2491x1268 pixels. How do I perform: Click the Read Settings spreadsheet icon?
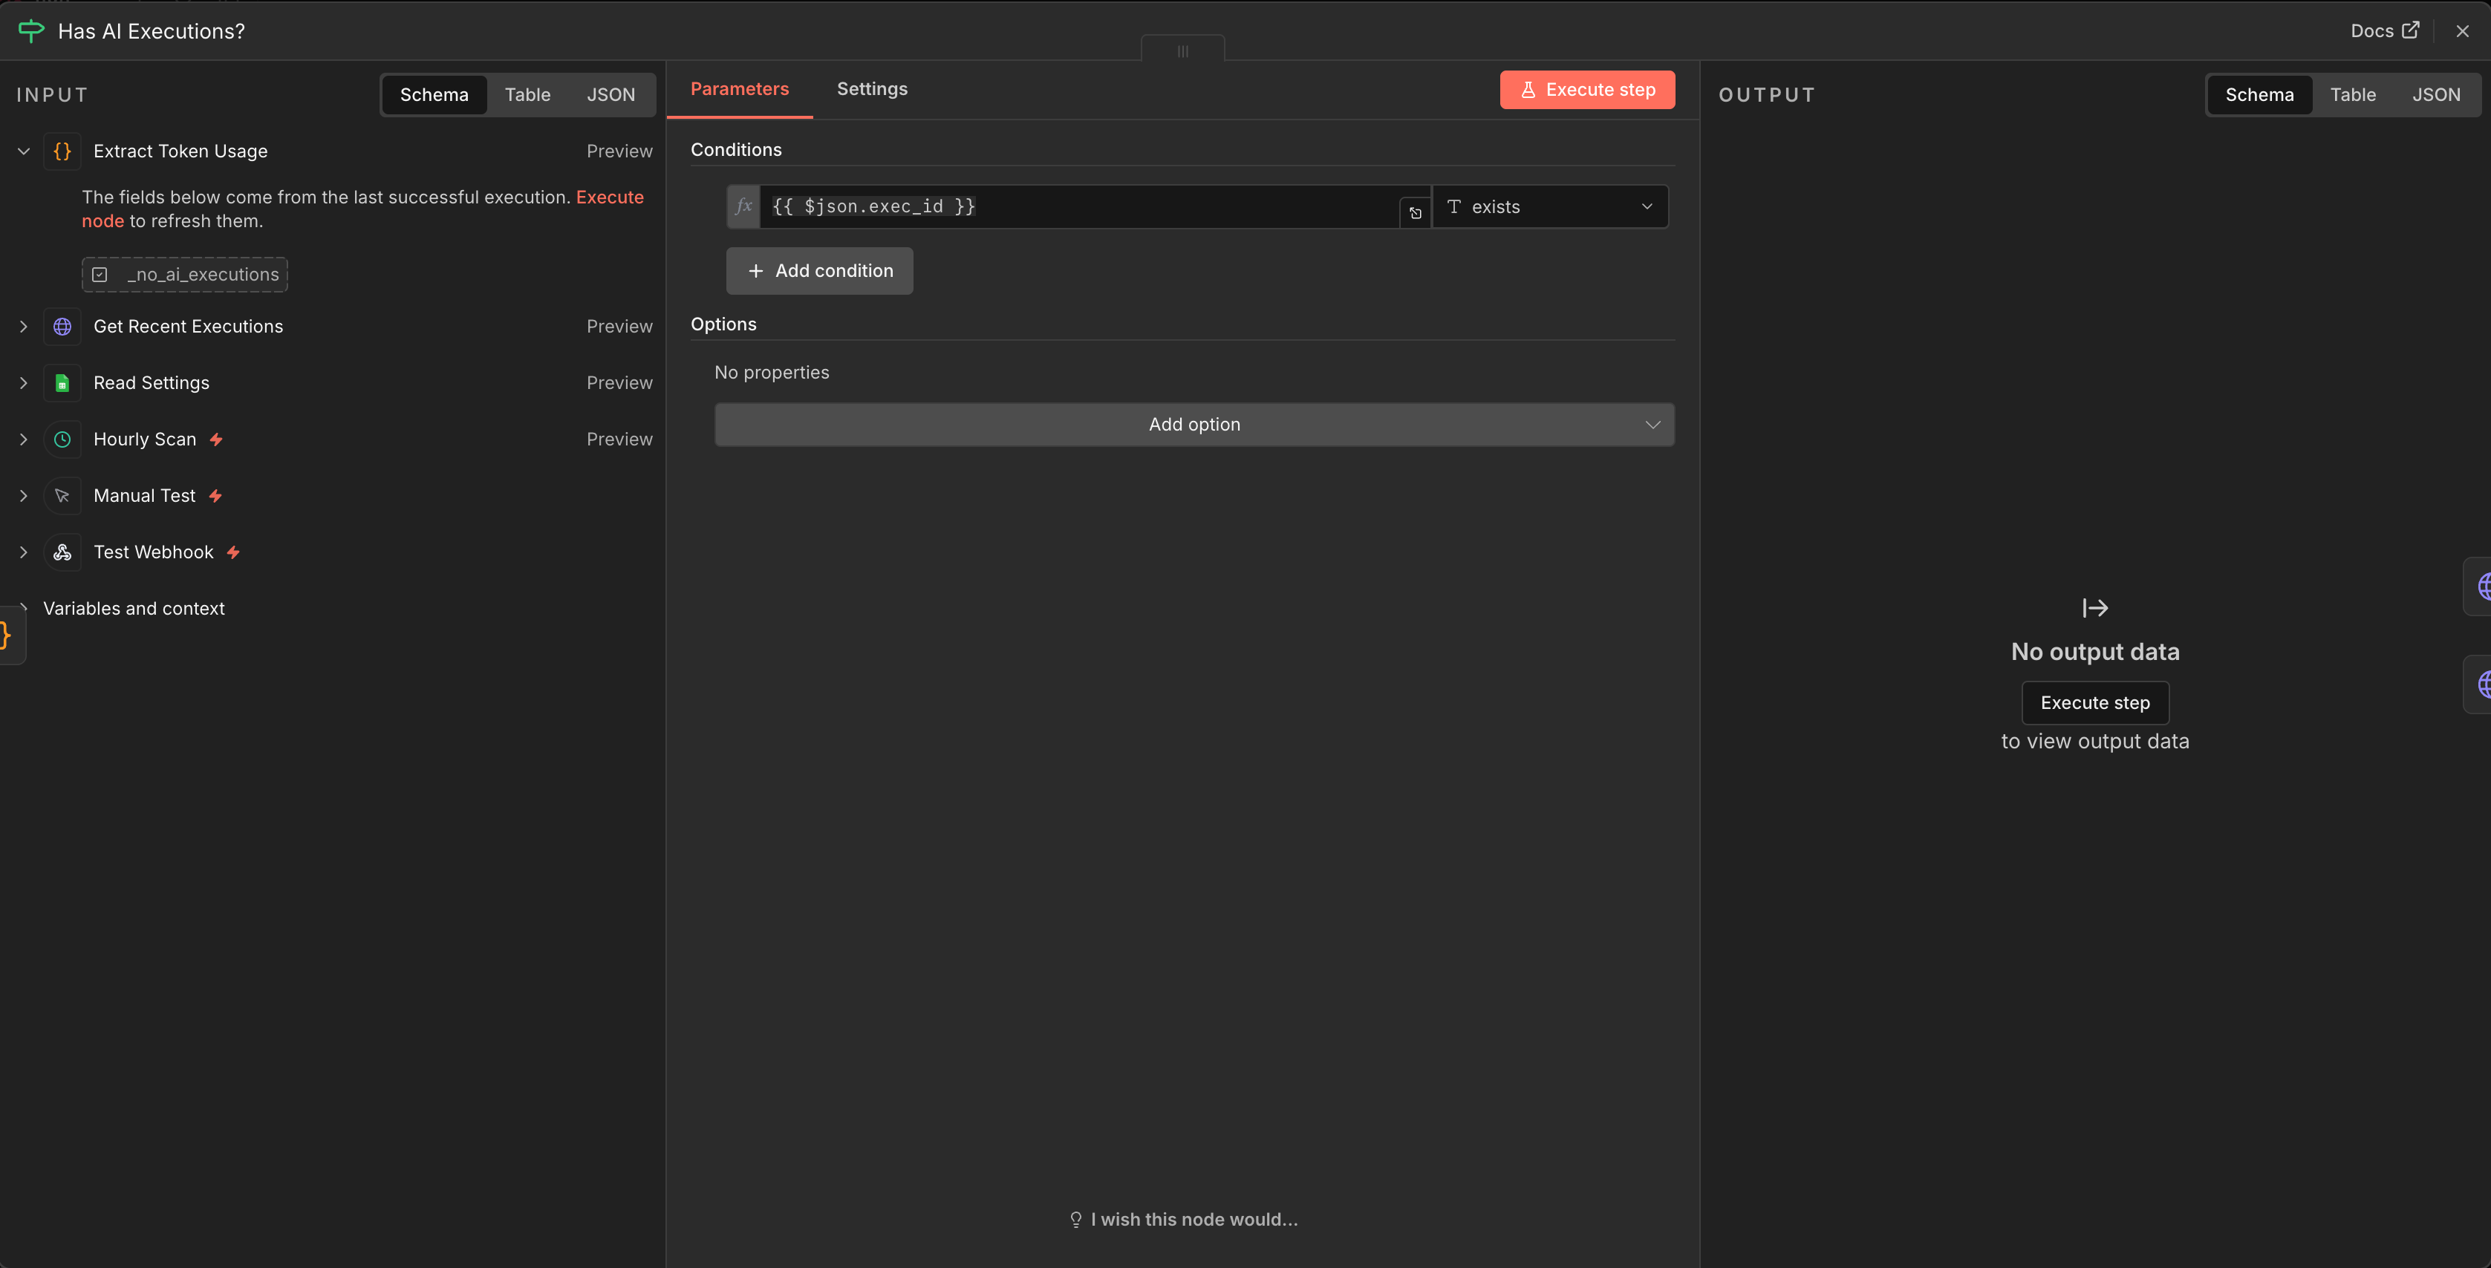[x=62, y=383]
